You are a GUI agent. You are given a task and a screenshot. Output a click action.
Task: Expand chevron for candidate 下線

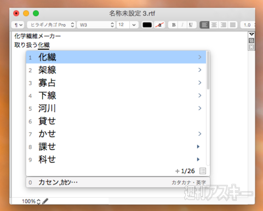click(x=200, y=95)
